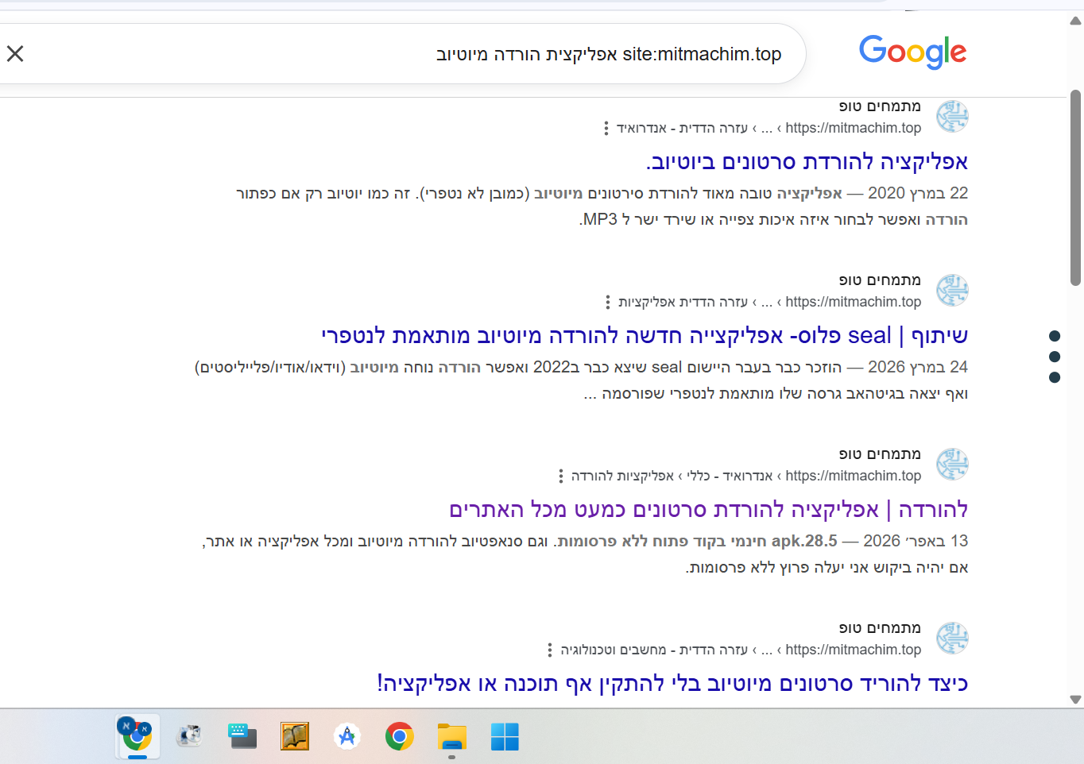The height and width of the screenshot is (764, 1084).
Task: Open the result titled אפליקציה להורדת סרטונים ביוטיוב
Action: (x=807, y=162)
